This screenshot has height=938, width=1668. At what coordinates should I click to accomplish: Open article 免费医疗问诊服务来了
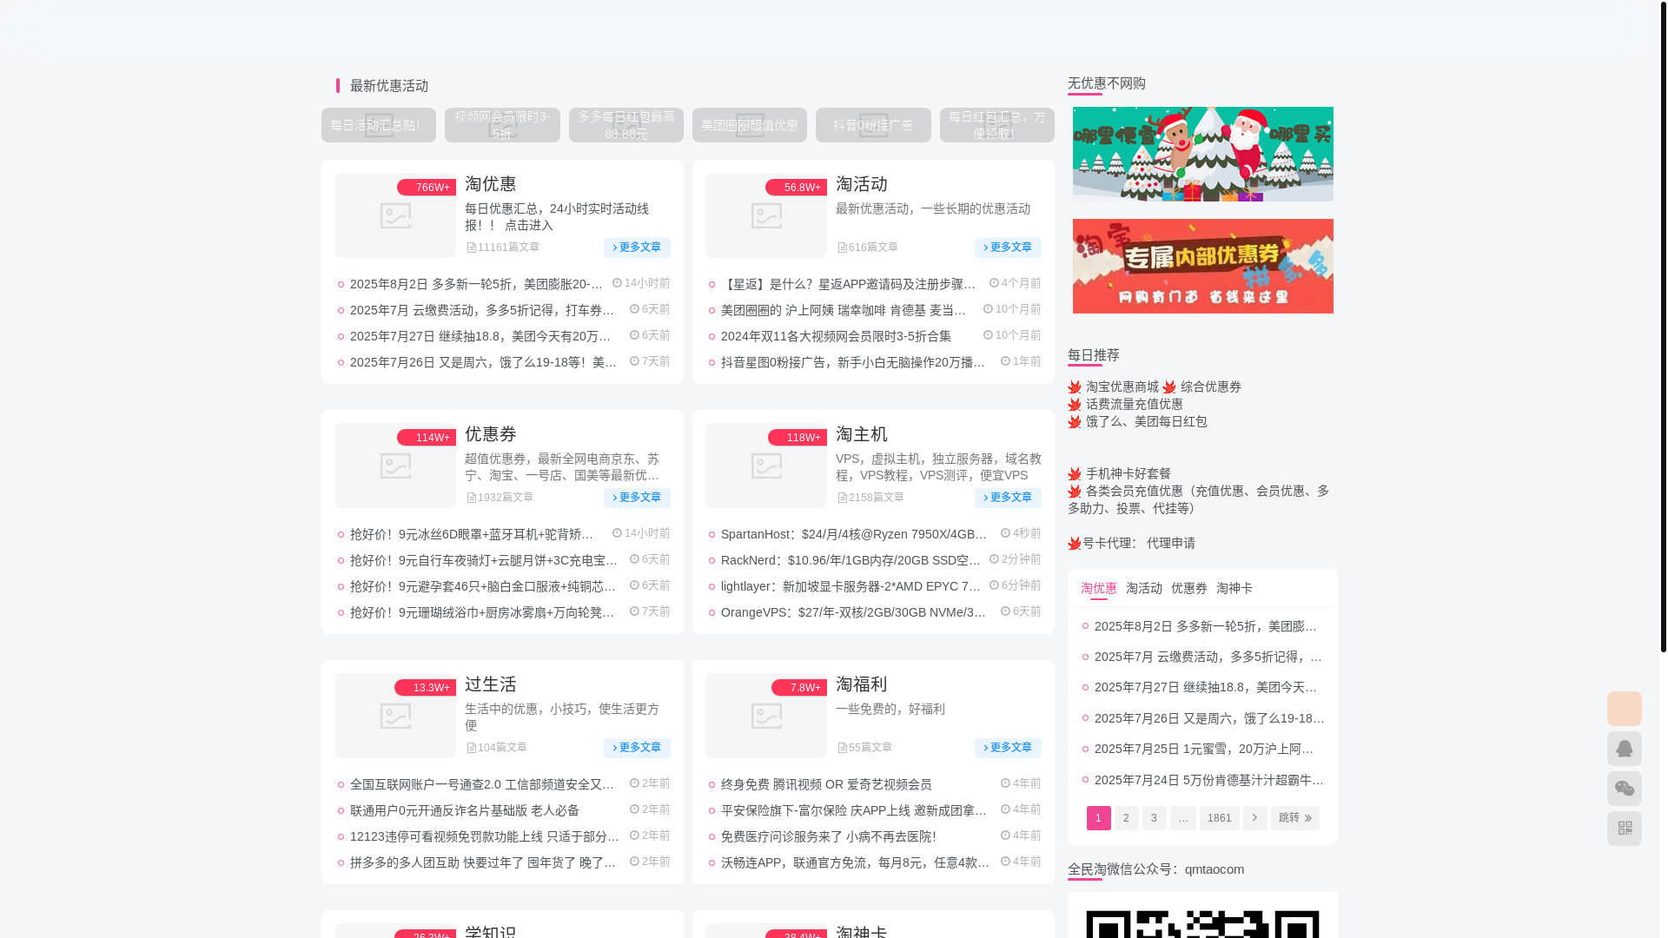point(828,836)
